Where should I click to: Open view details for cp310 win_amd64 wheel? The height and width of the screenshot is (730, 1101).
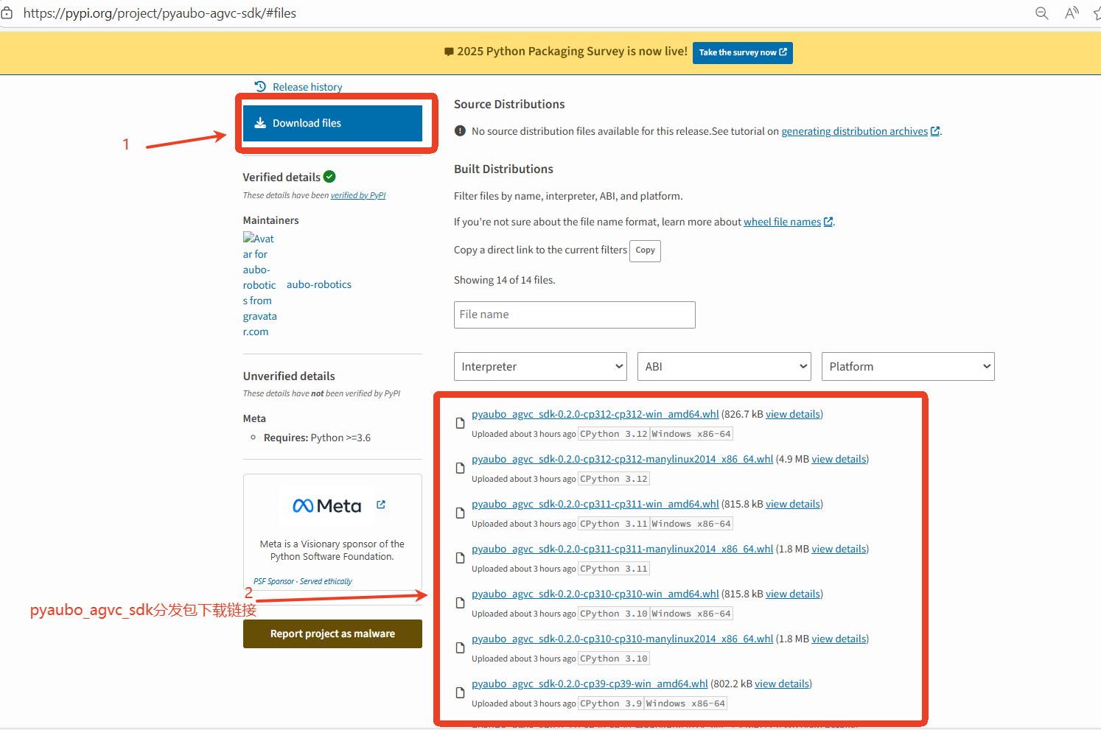tap(793, 594)
